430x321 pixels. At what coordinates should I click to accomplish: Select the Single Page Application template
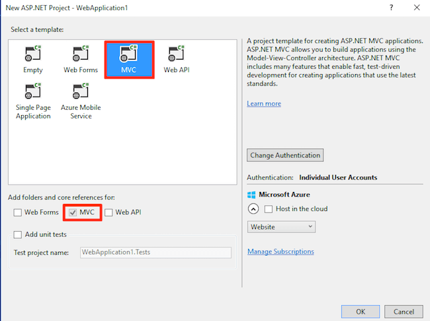click(33, 101)
